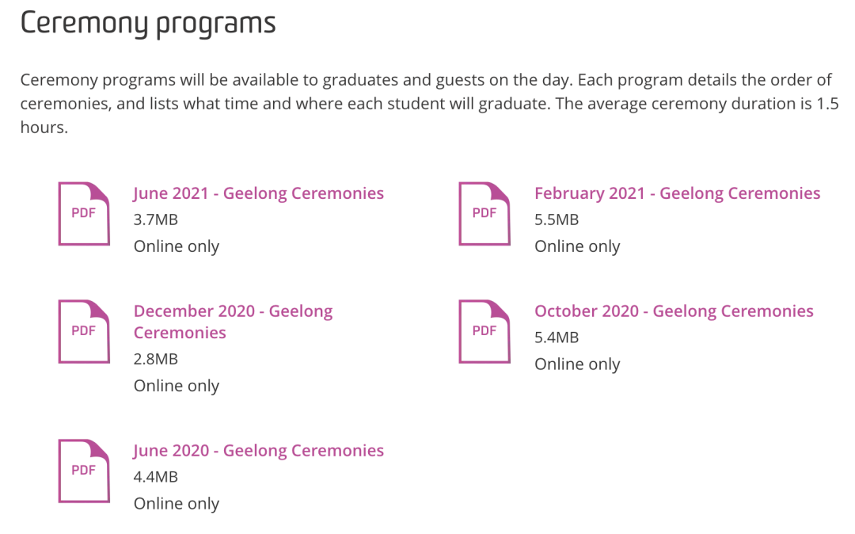
Task: Click the PDF icon for February 2021 ceremonies
Action: [x=484, y=214]
